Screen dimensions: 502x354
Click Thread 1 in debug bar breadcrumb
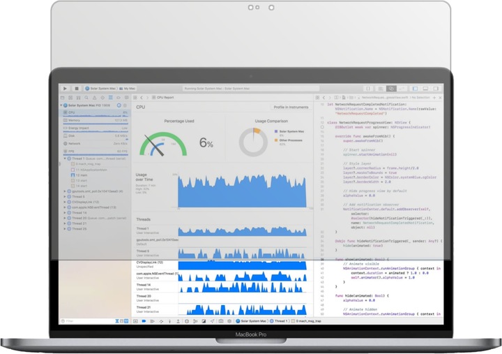click(278, 321)
